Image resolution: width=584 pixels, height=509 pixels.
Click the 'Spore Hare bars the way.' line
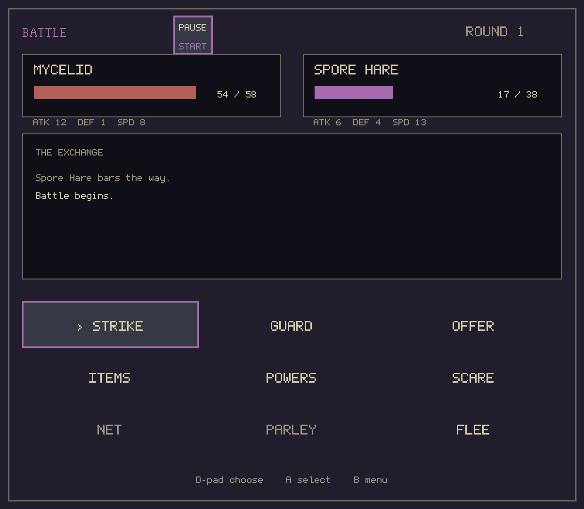pyautogui.click(x=103, y=178)
